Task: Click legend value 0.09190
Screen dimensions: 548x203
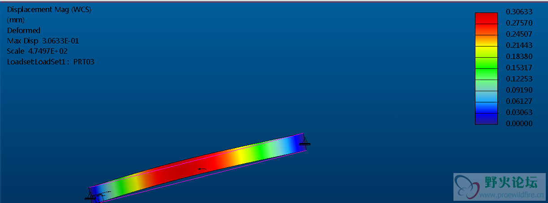Action: [x=519, y=90]
